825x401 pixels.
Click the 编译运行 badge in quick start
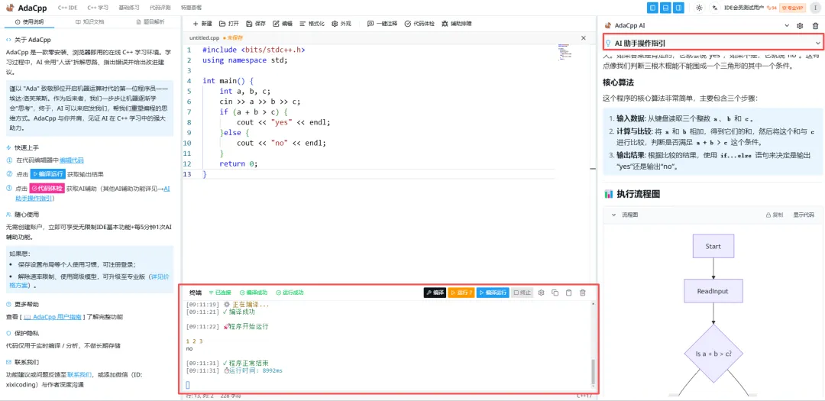(x=47, y=174)
